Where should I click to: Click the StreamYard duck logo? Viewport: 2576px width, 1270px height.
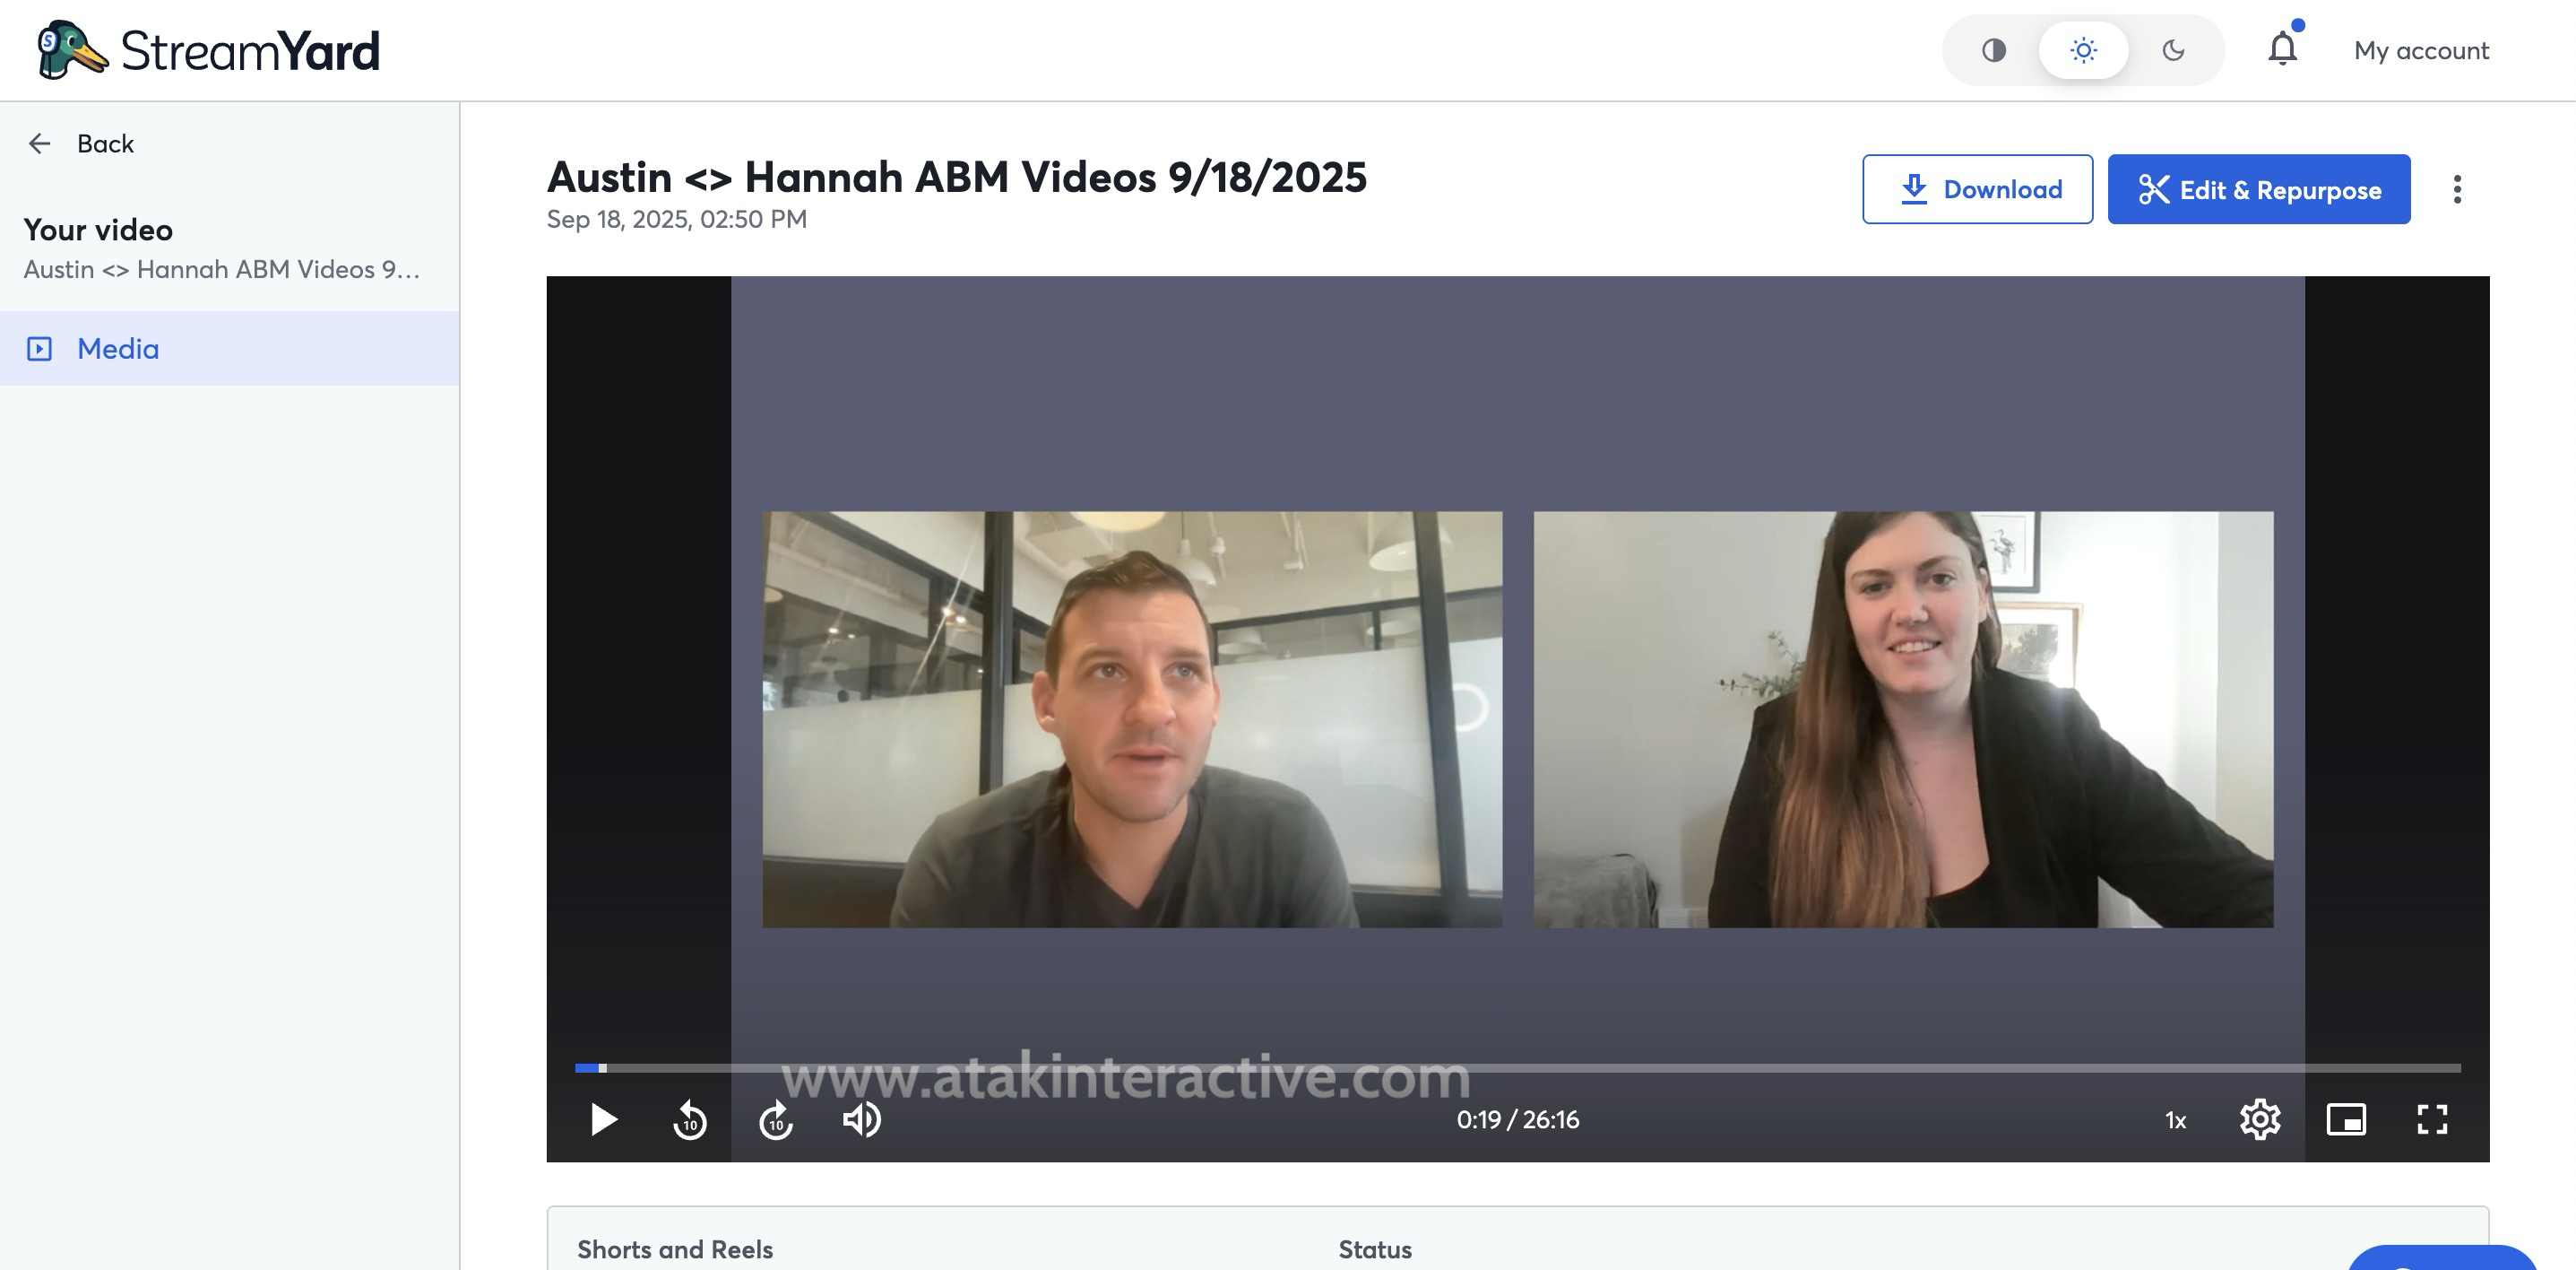tap(70, 50)
